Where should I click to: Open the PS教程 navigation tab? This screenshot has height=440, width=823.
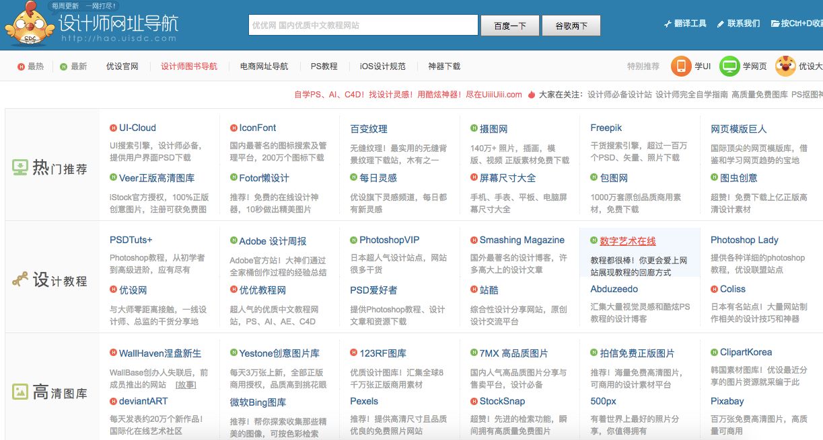click(x=324, y=67)
